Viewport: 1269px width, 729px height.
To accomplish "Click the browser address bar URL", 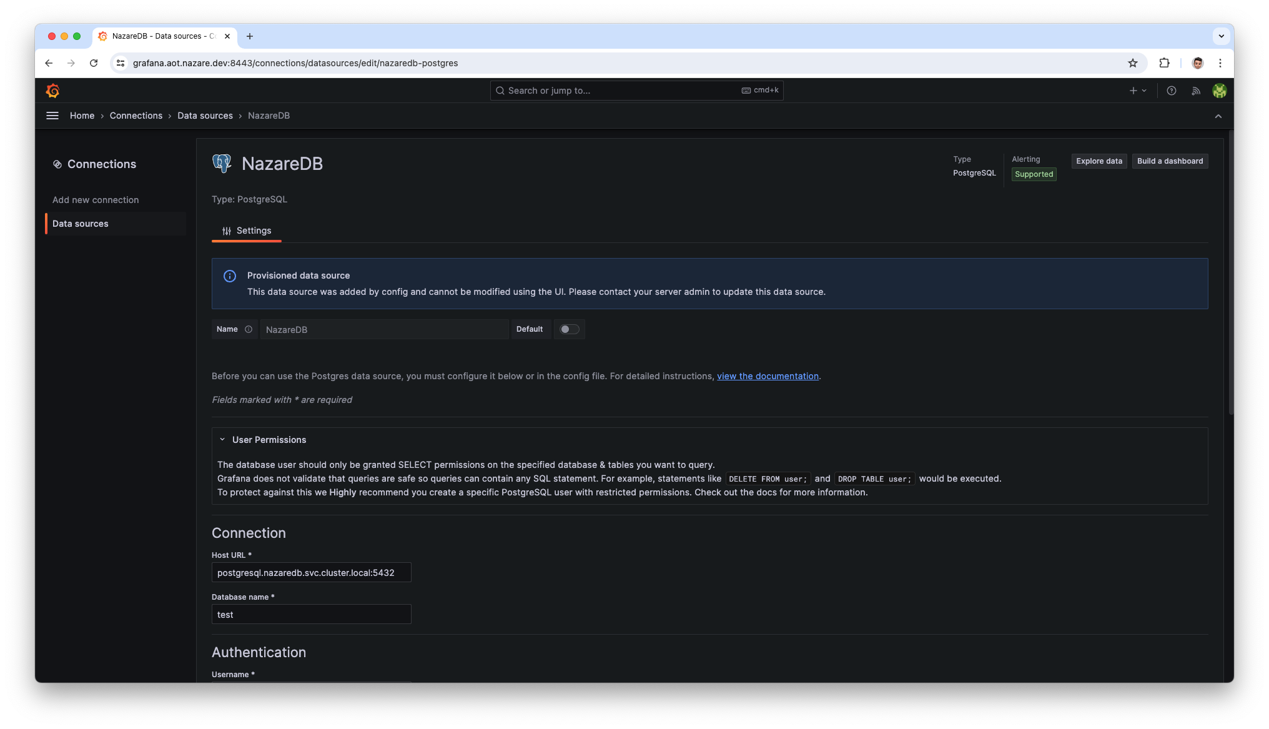I will (295, 63).
